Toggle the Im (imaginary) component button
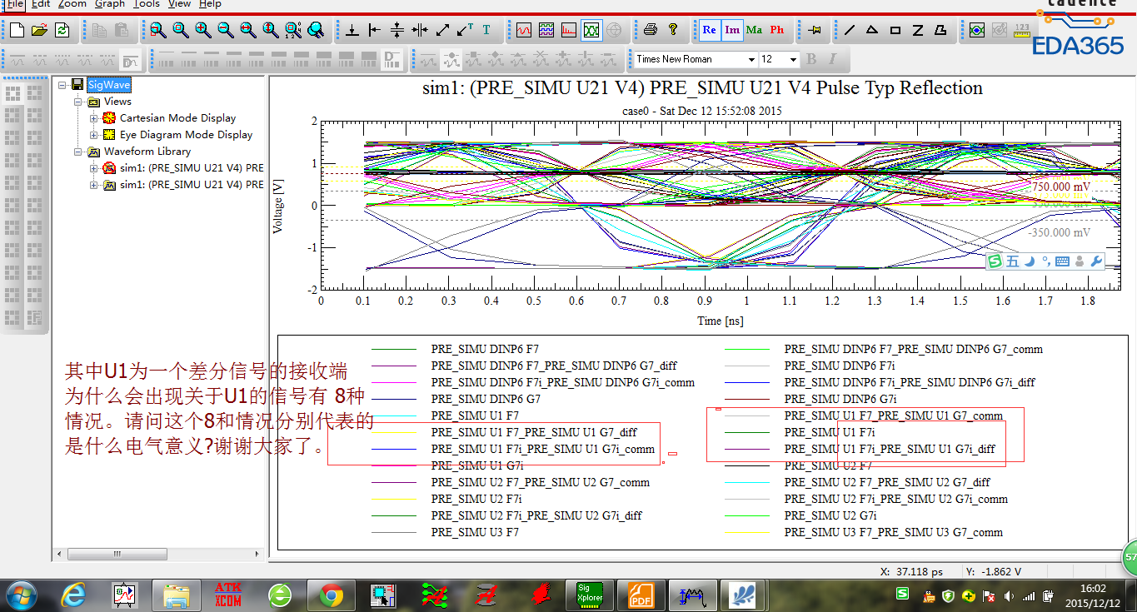This screenshot has width=1137, height=612. (x=732, y=30)
